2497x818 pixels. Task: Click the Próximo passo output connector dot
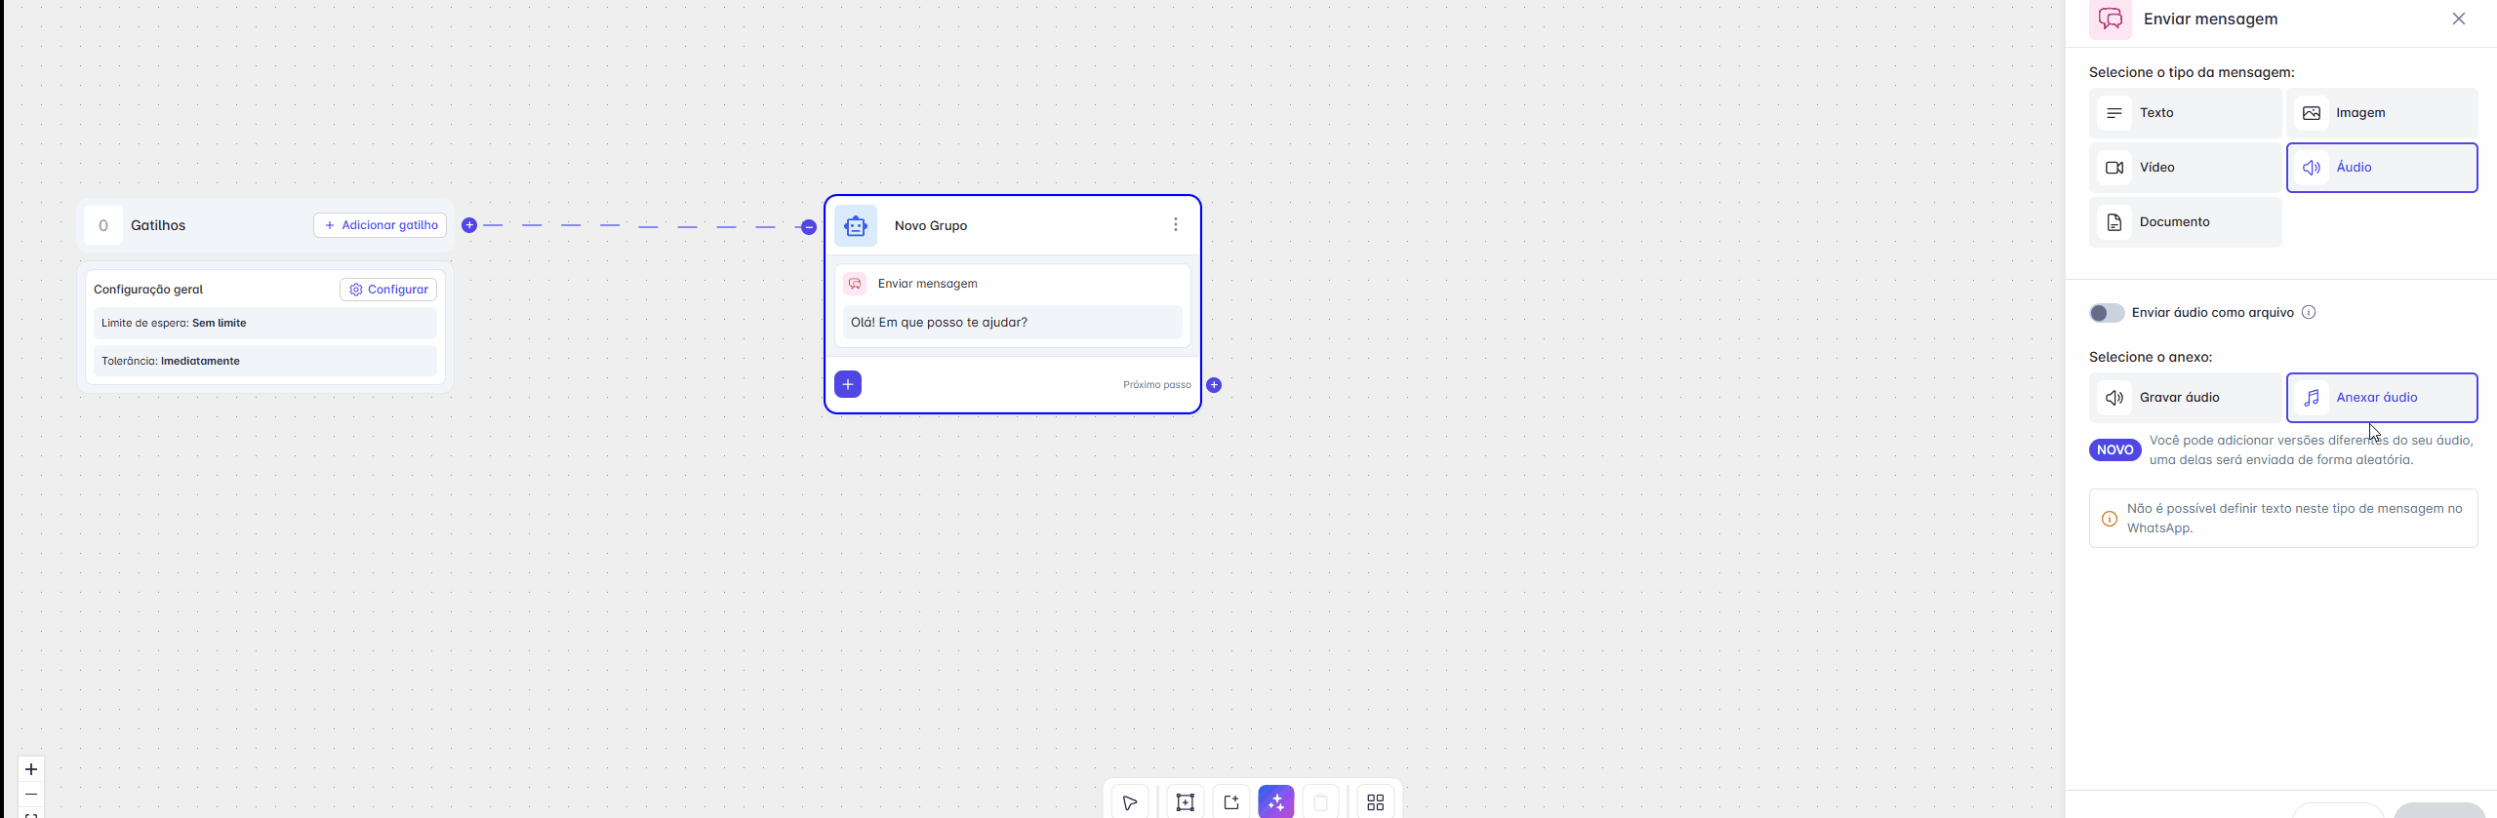point(1214,385)
